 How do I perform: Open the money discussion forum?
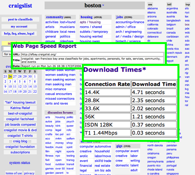tap(59, 143)
